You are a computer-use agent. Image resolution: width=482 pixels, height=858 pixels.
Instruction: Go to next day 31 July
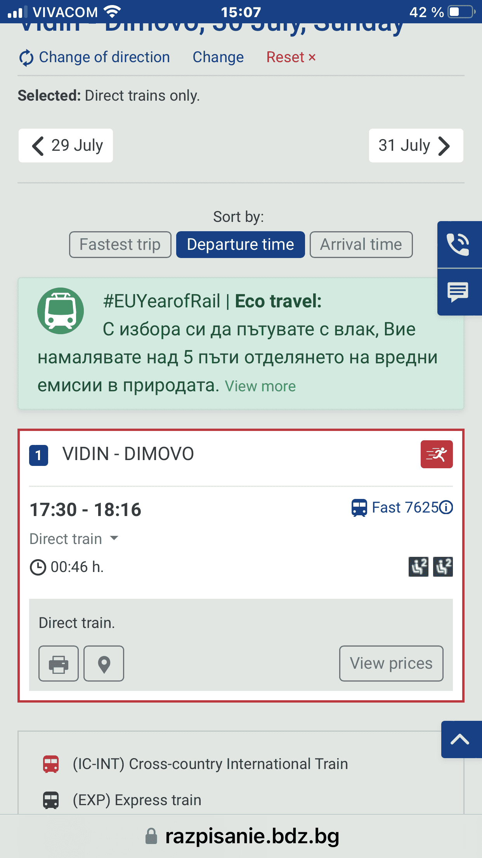point(416,146)
